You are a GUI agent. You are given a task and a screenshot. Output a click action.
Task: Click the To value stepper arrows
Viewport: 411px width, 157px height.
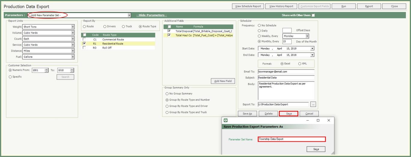pos(72,70)
